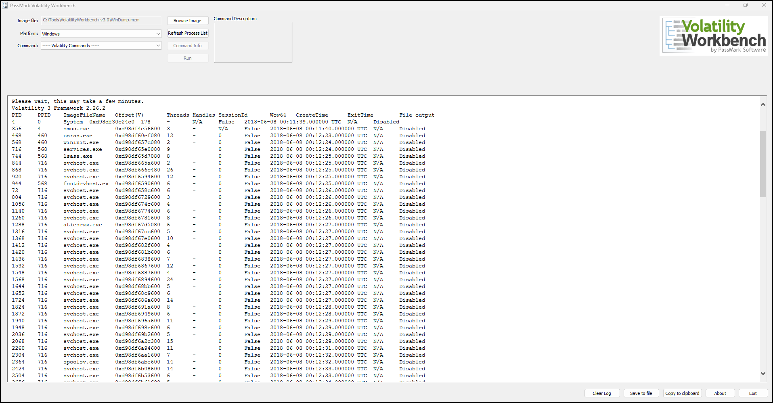Screen dimensions: 773x403
Task: Click the vertical scrollbar thumb in the log
Action: tap(763, 164)
